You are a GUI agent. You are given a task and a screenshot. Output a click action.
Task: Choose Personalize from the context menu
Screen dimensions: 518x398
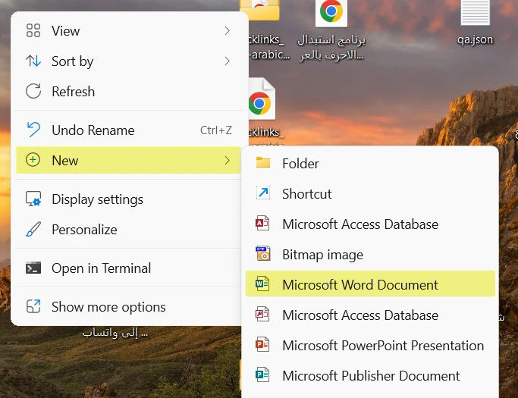(x=130, y=230)
